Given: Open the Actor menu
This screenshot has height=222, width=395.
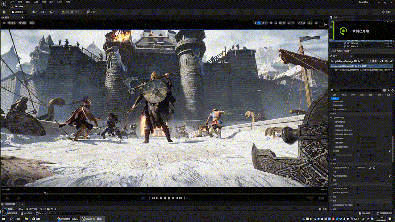Looking at the screenshot, I should (x=60, y=2).
